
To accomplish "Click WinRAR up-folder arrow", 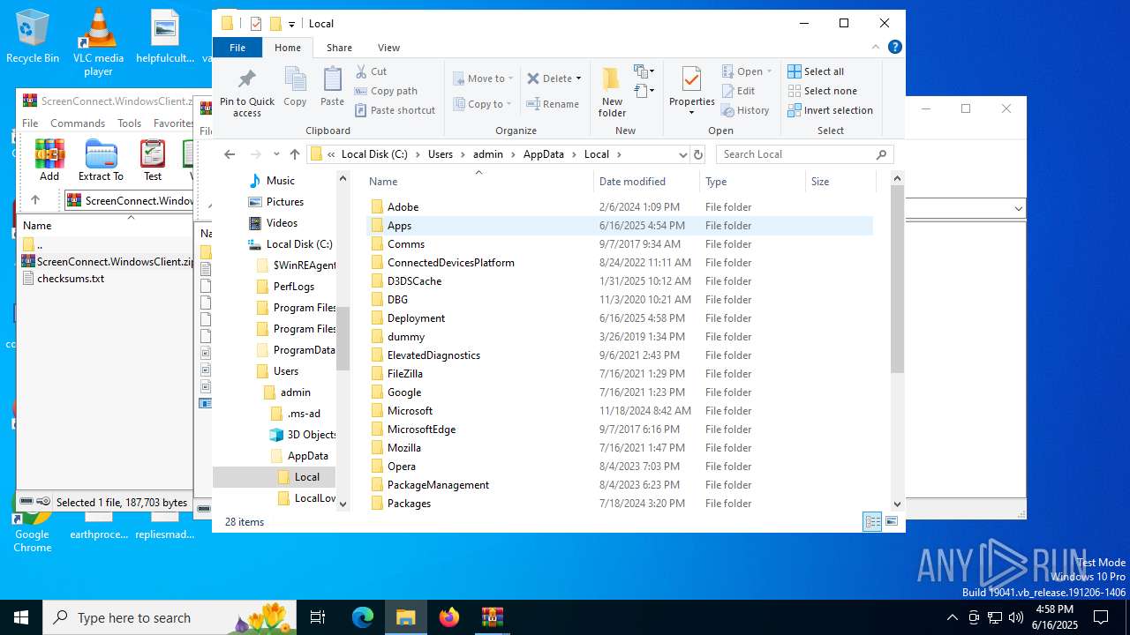I will tap(35, 200).
